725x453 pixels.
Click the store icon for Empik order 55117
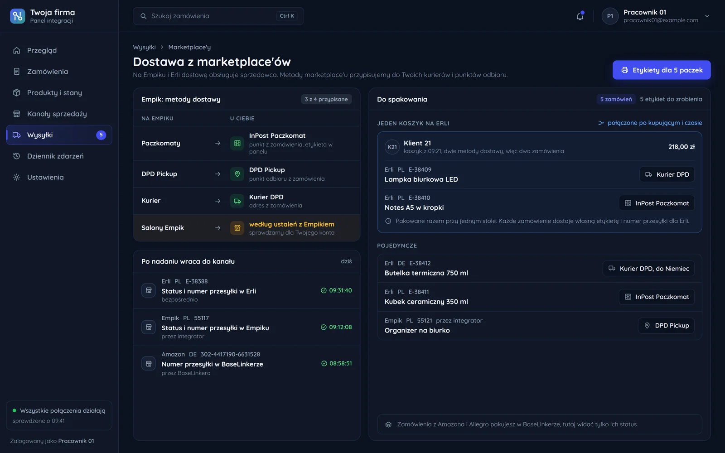pyautogui.click(x=149, y=327)
